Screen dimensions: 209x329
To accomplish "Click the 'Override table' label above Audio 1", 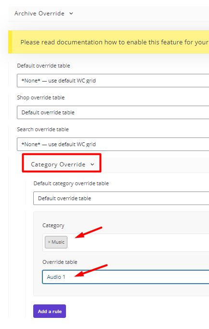I will click(60, 262).
